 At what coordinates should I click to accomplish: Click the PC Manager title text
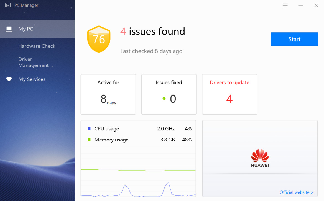click(x=26, y=5)
